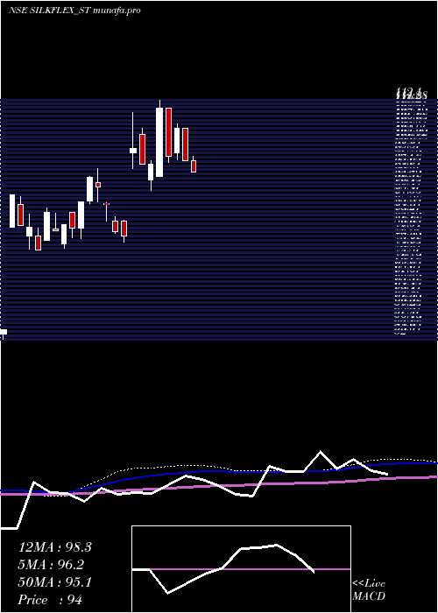The width and height of the screenshot is (438, 613).
Task: Click the <<Live MACD label
Action: [x=369, y=590]
